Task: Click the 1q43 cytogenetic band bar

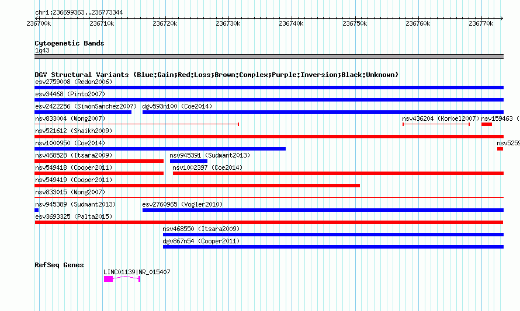Action: pos(269,57)
